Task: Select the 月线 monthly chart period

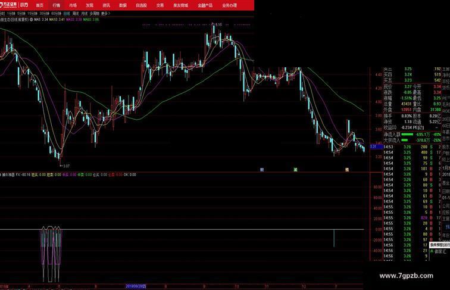Action: [84, 14]
